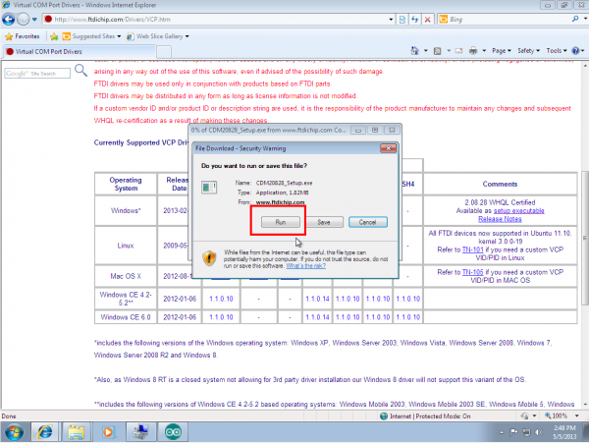Open the Tools dropdown menu
589x443 pixels.
point(558,50)
